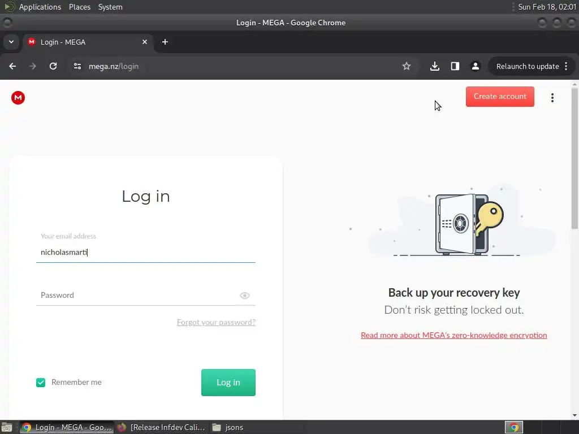Open the Places menu
Screen dimensions: 579x434
79,7
